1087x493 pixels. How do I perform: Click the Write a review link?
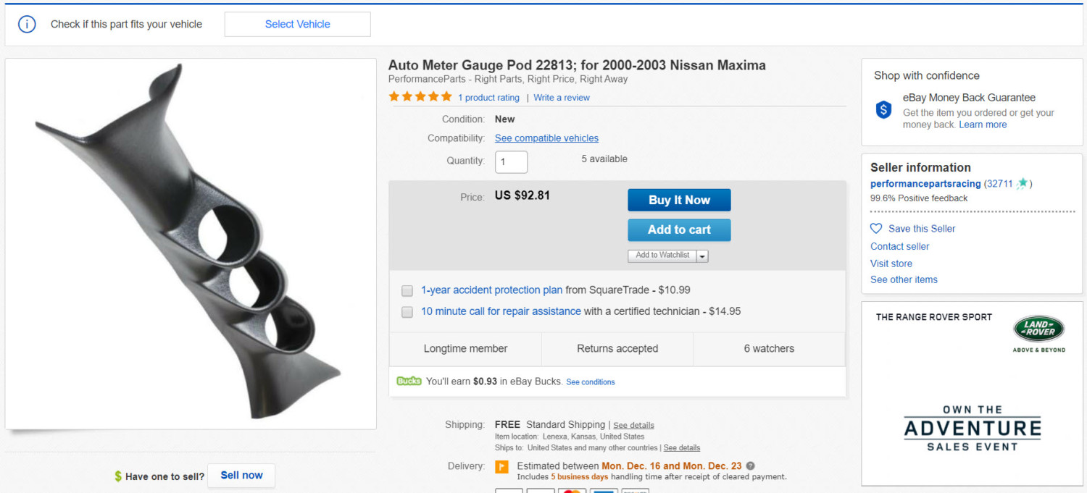point(562,98)
